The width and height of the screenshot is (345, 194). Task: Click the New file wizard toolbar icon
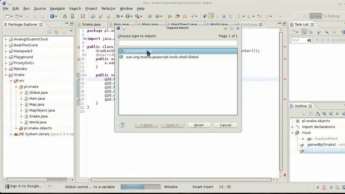pos(7,16)
